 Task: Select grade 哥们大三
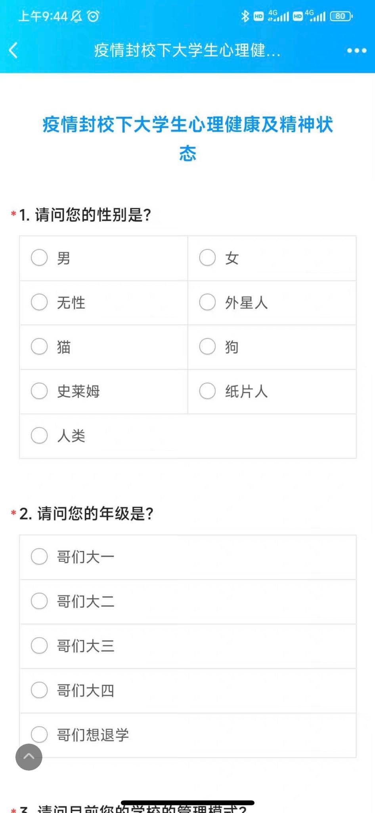39,645
